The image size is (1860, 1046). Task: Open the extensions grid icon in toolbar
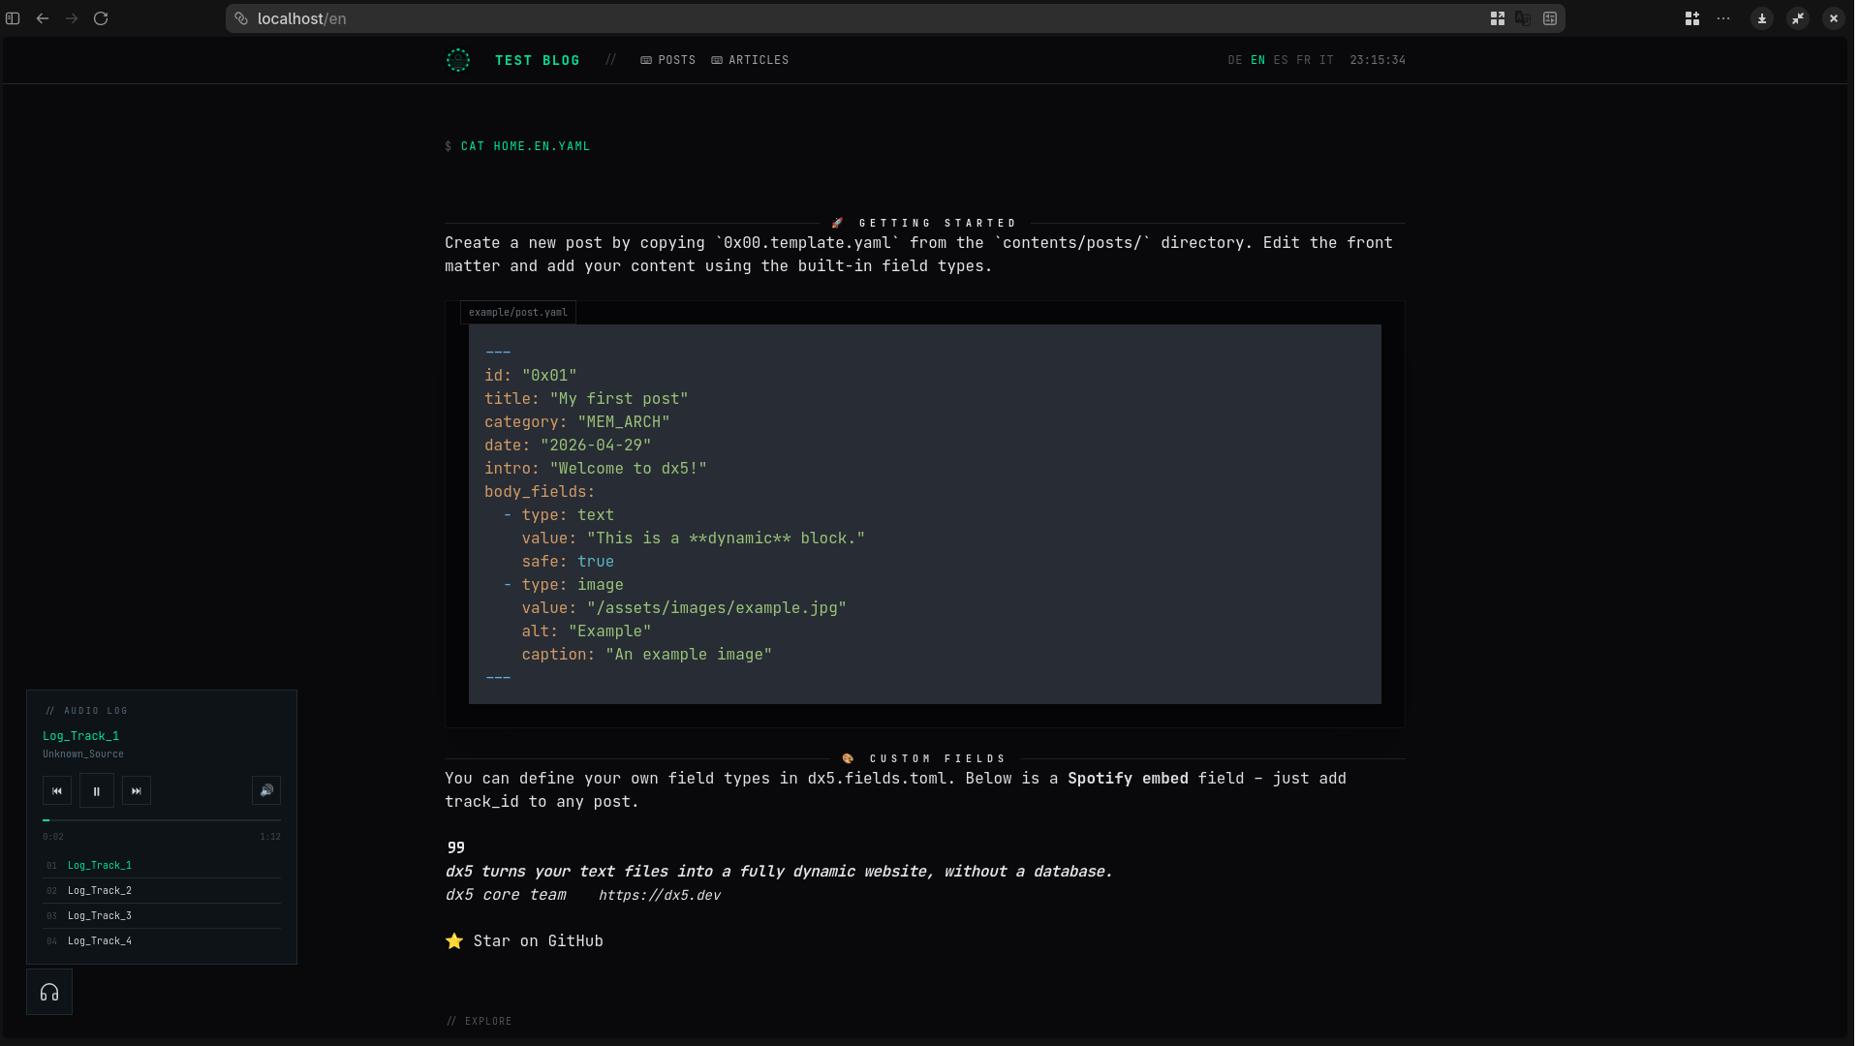pyautogui.click(x=1692, y=18)
